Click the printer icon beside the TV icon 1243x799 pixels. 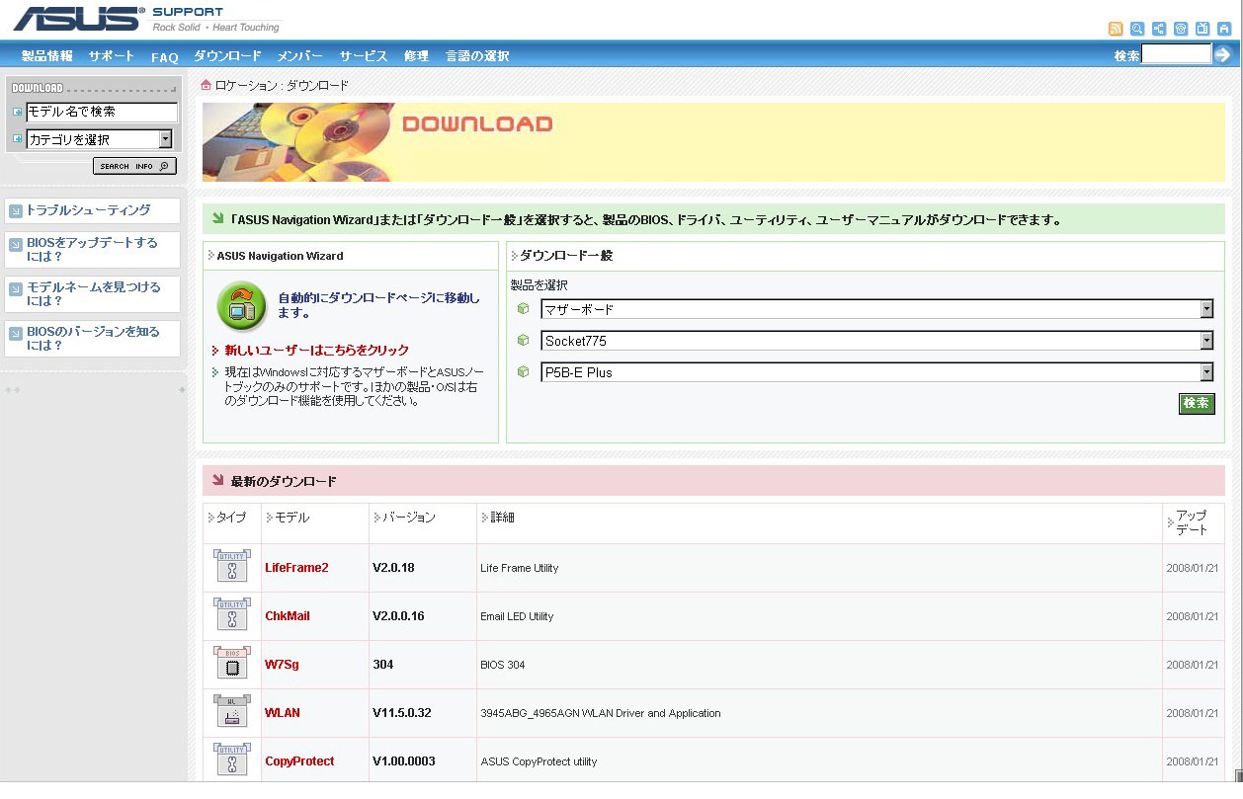click(1224, 29)
